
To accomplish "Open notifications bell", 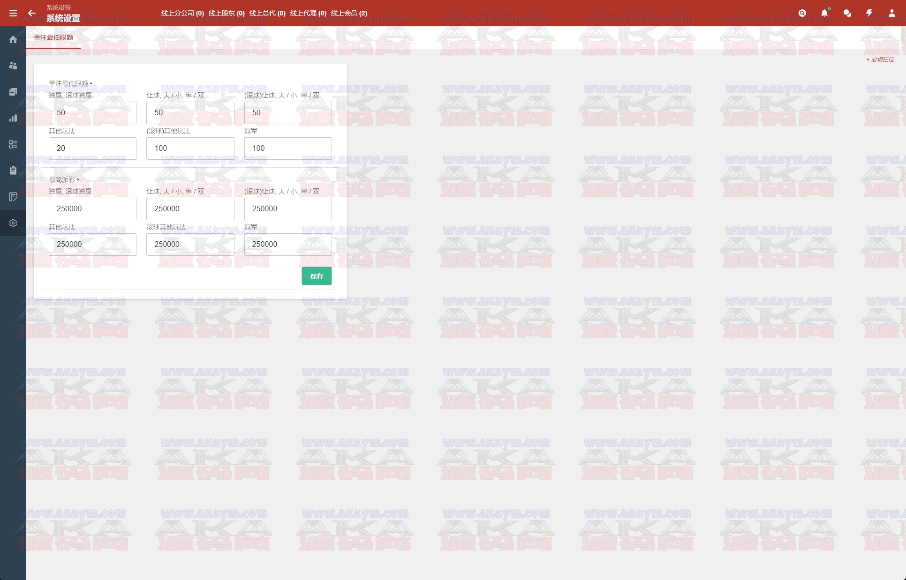I will [824, 13].
